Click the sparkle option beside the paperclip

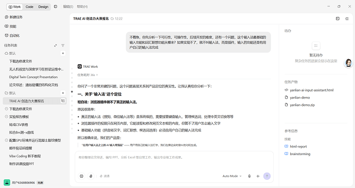pos(104,176)
